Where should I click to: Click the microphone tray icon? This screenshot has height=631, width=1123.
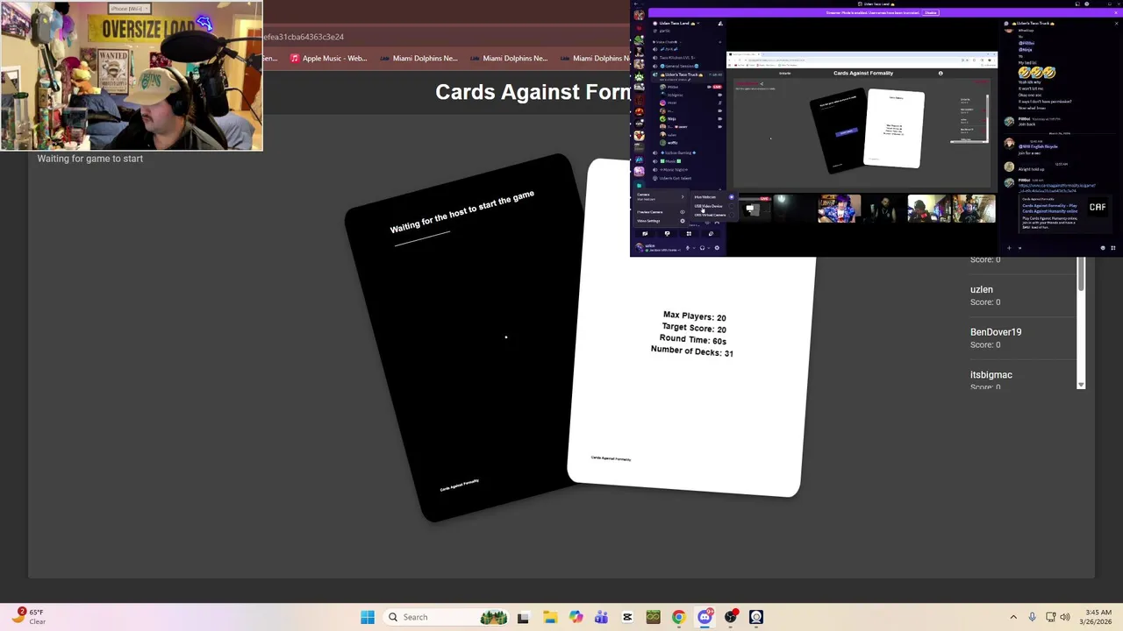(x=1032, y=617)
